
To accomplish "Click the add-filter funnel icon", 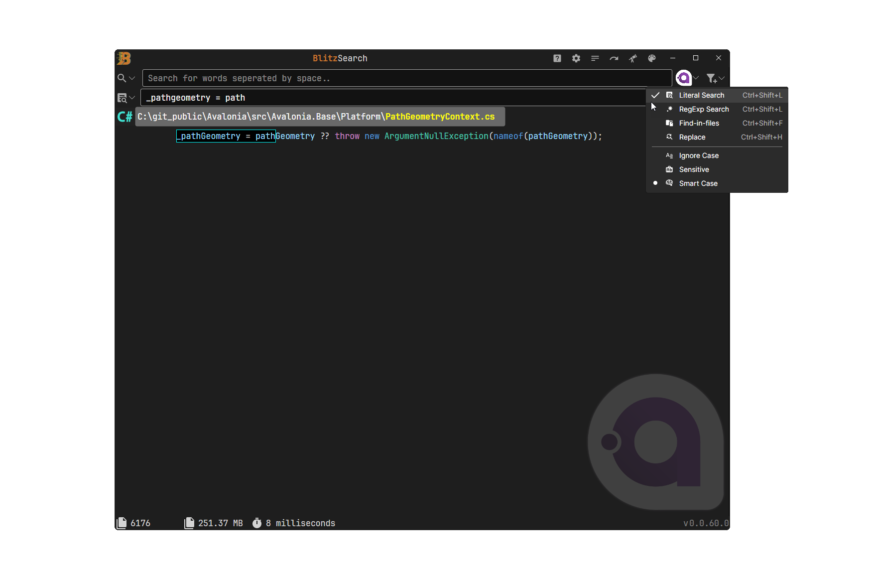I will coord(712,78).
